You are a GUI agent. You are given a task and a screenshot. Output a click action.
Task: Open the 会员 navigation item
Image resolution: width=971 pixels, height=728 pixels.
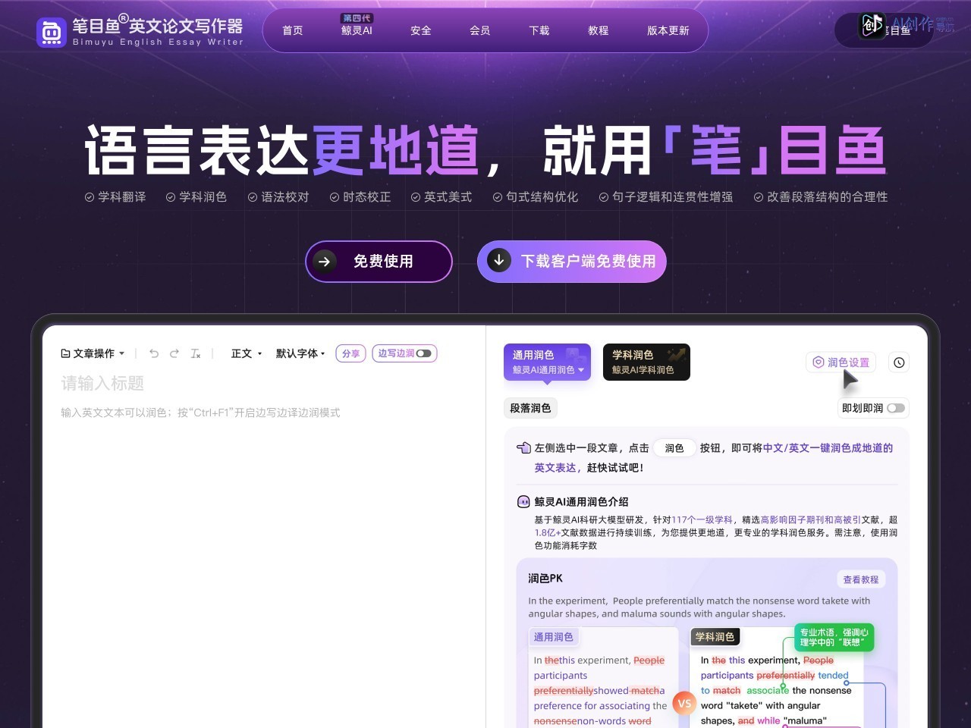(480, 30)
